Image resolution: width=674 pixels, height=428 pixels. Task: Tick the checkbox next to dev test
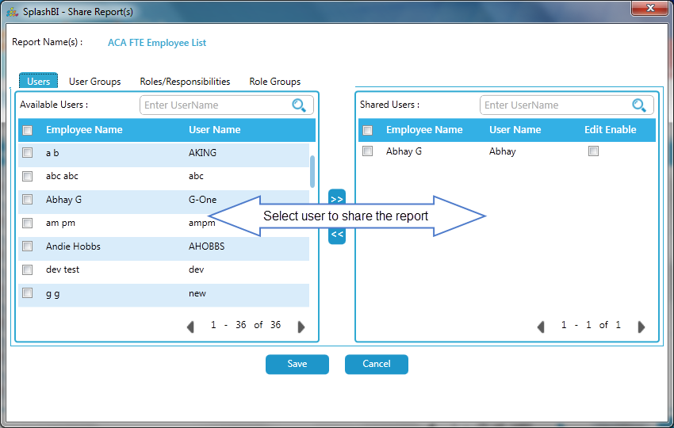click(28, 269)
